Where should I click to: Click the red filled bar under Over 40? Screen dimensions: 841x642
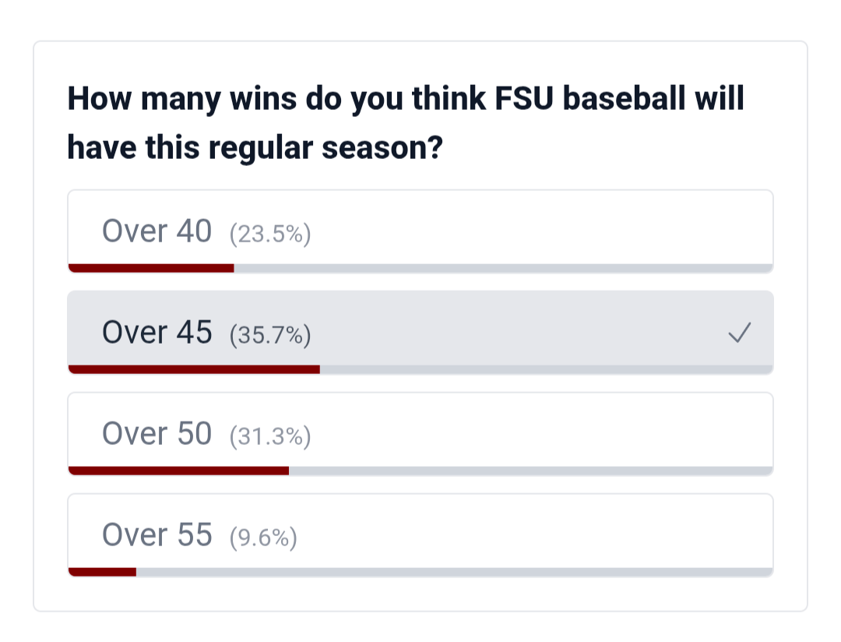(151, 268)
